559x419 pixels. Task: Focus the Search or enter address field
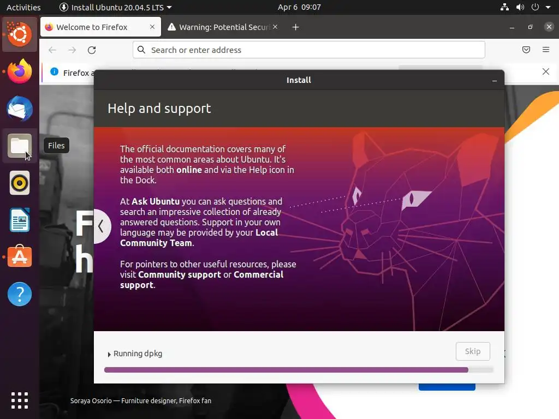click(309, 50)
